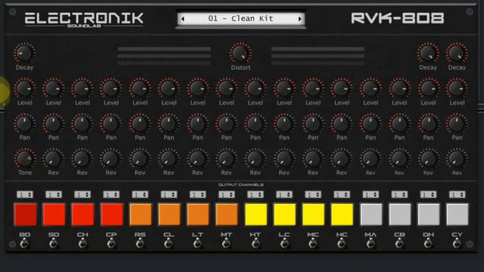This screenshot has height=272, width=484.
Task: Open output channel selector above RS pad
Action: (x=140, y=195)
